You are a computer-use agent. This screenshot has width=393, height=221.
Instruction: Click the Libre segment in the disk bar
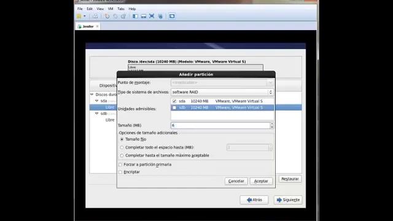click(x=195, y=68)
